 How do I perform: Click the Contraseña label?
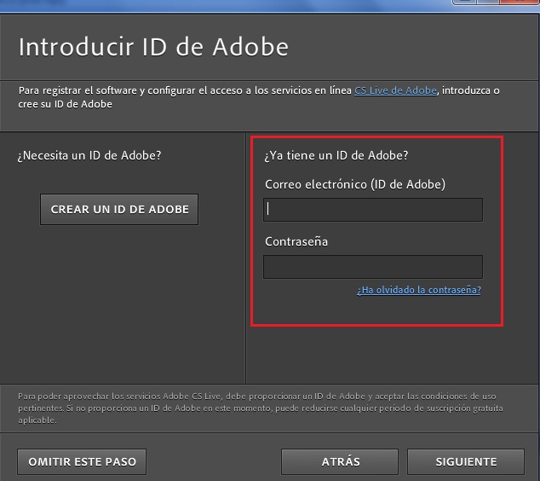coord(296,241)
